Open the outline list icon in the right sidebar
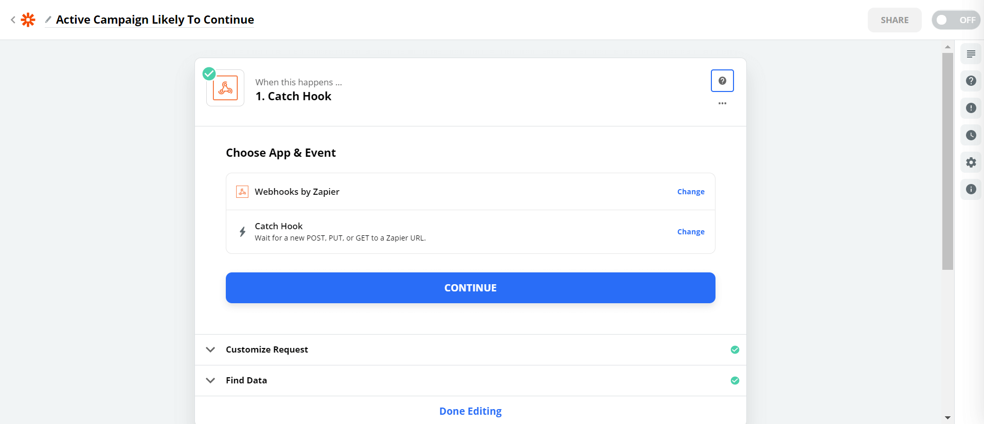Image resolution: width=984 pixels, height=424 pixels. coord(971,54)
